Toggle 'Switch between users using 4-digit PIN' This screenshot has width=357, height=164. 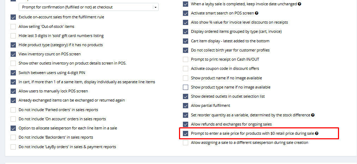13,73
